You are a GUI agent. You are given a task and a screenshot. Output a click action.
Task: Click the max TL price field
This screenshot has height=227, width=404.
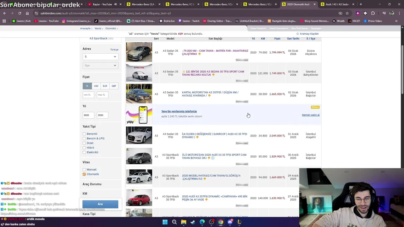[x=103, y=95]
